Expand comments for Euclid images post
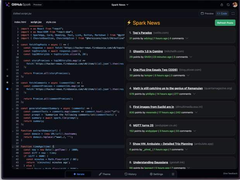 pyautogui.click(x=196, y=113)
